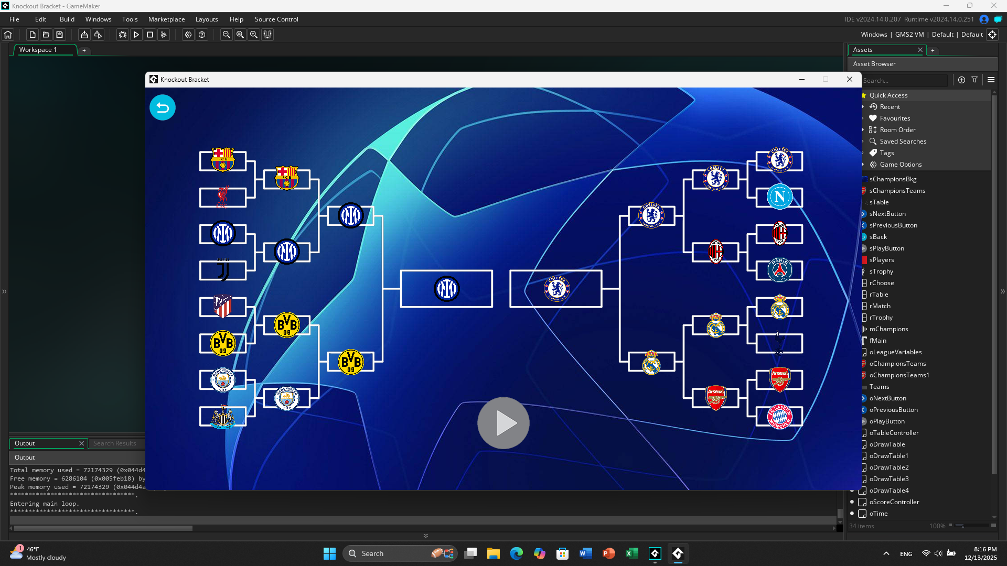Open Excel from the Windows taskbar
This screenshot has width=1007, height=566.
coord(631,553)
